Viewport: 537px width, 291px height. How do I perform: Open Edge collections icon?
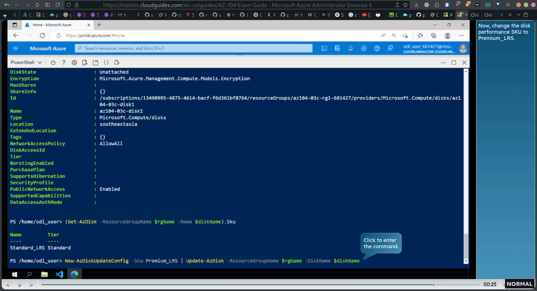[x=433, y=35]
